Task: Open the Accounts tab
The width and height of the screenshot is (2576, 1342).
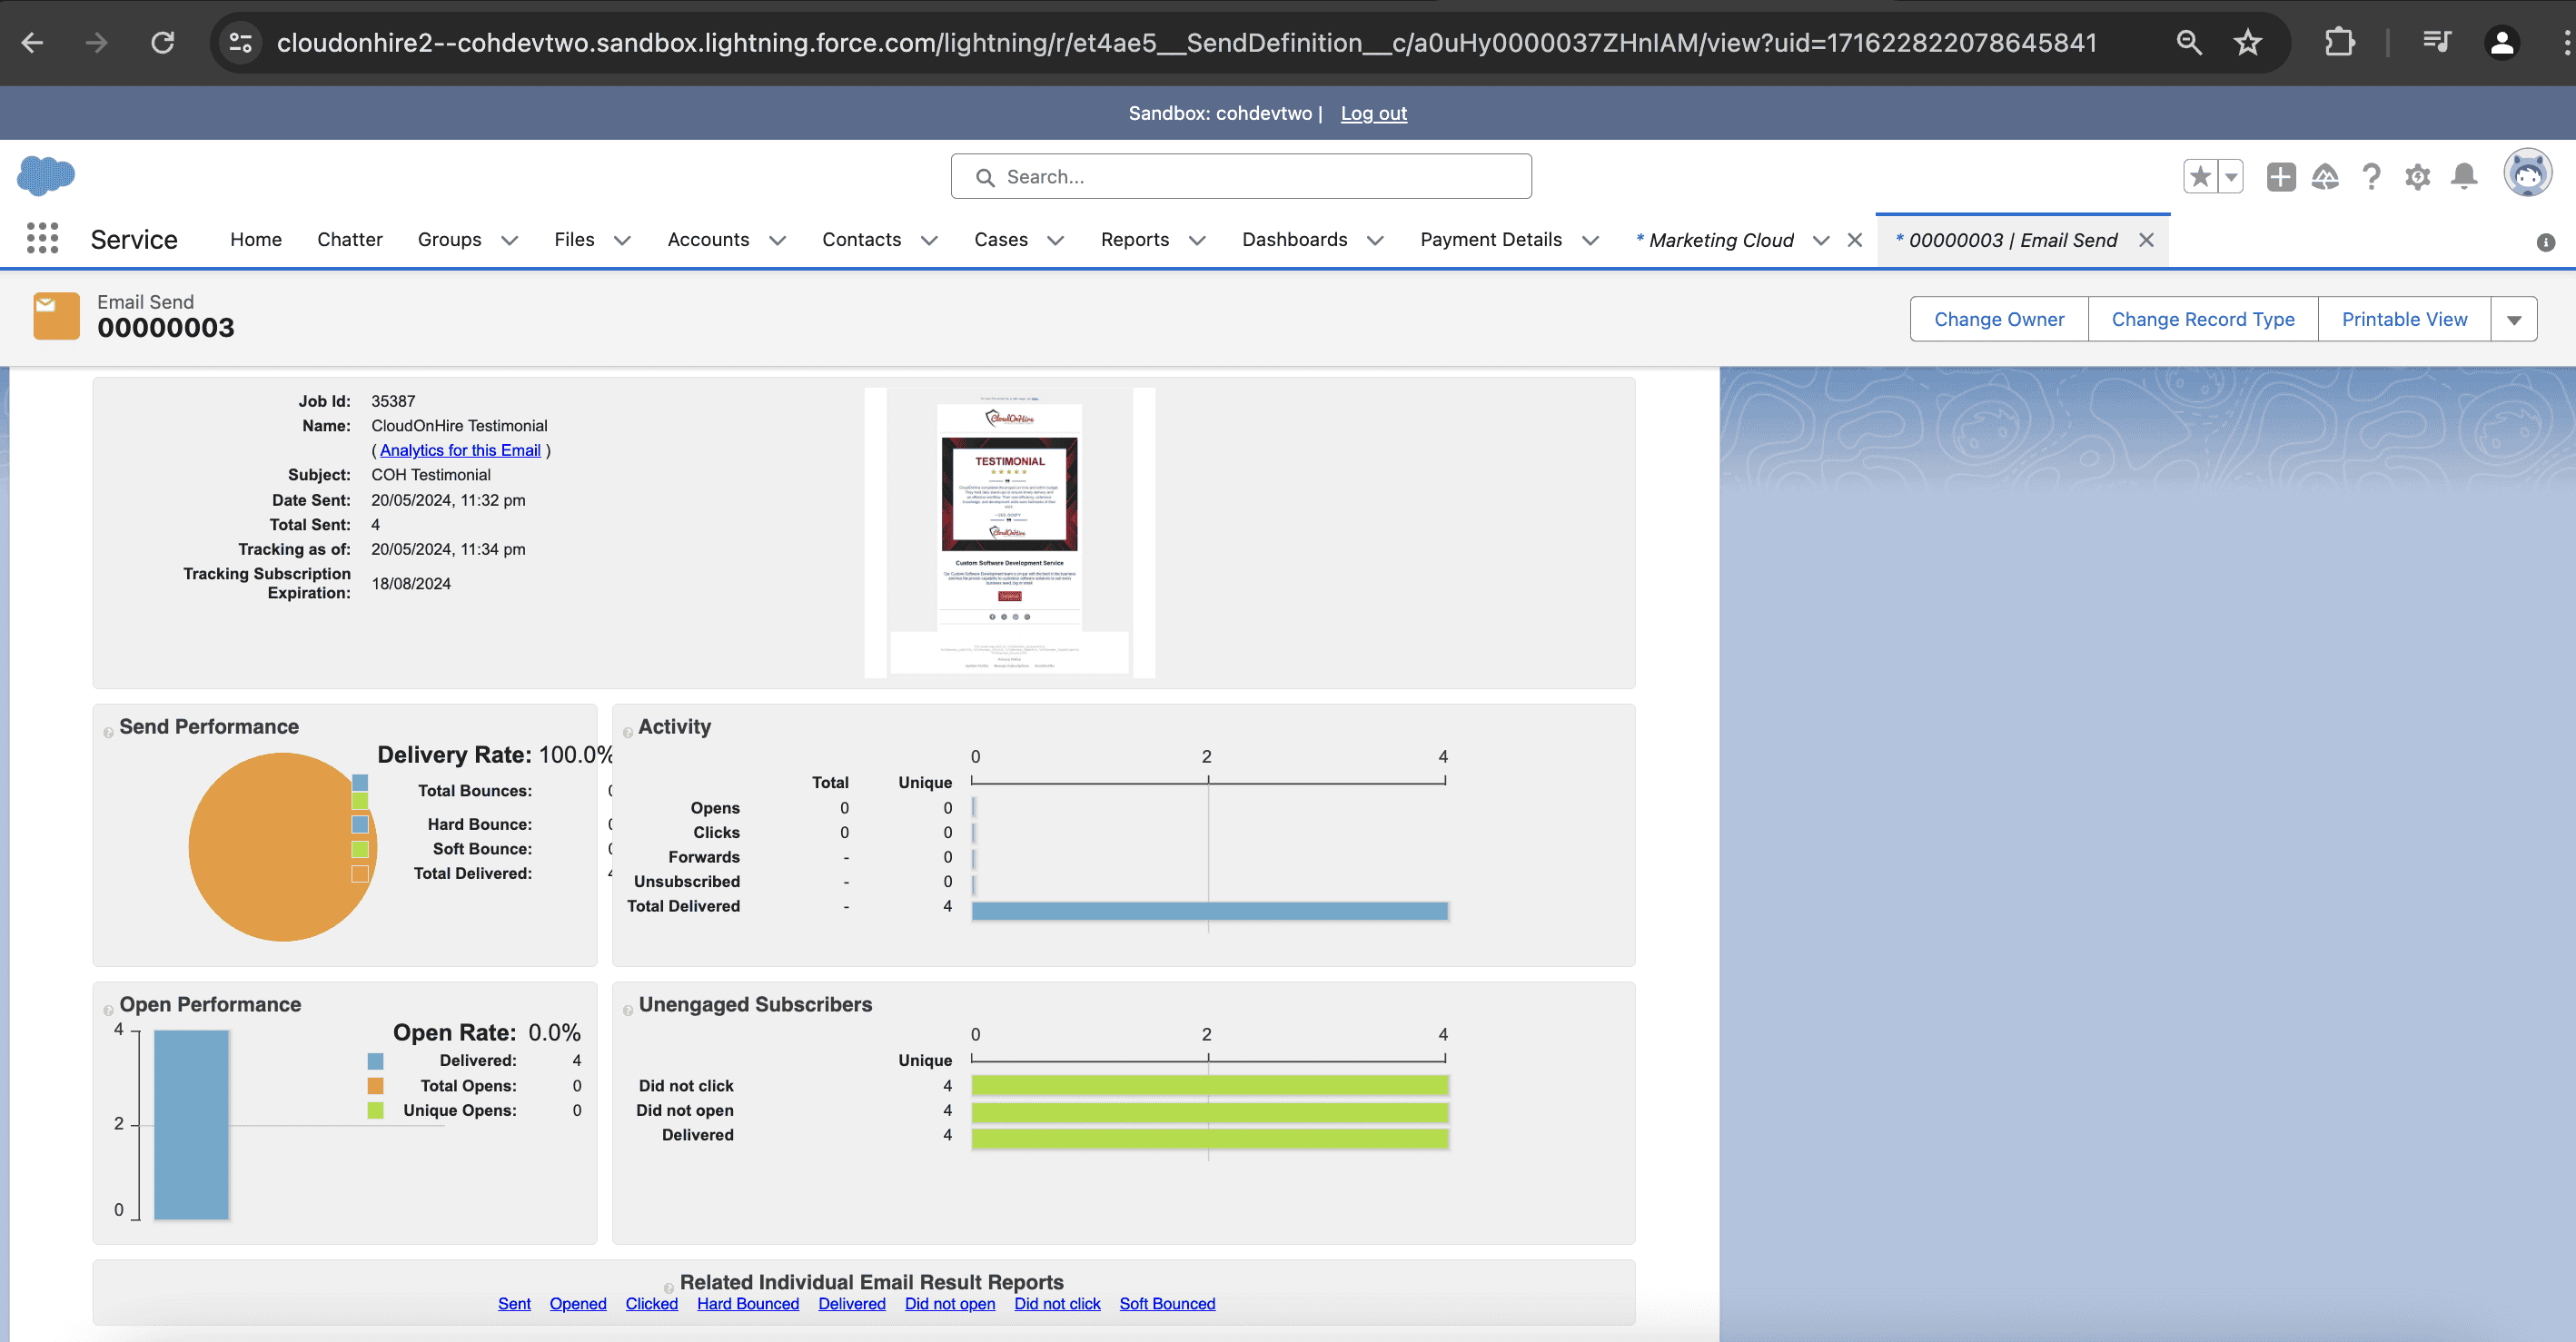Action: click(708, 239)
